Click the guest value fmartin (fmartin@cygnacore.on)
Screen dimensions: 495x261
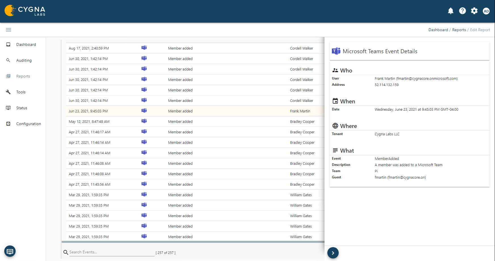pyautogui.click(x=400, y=177)
